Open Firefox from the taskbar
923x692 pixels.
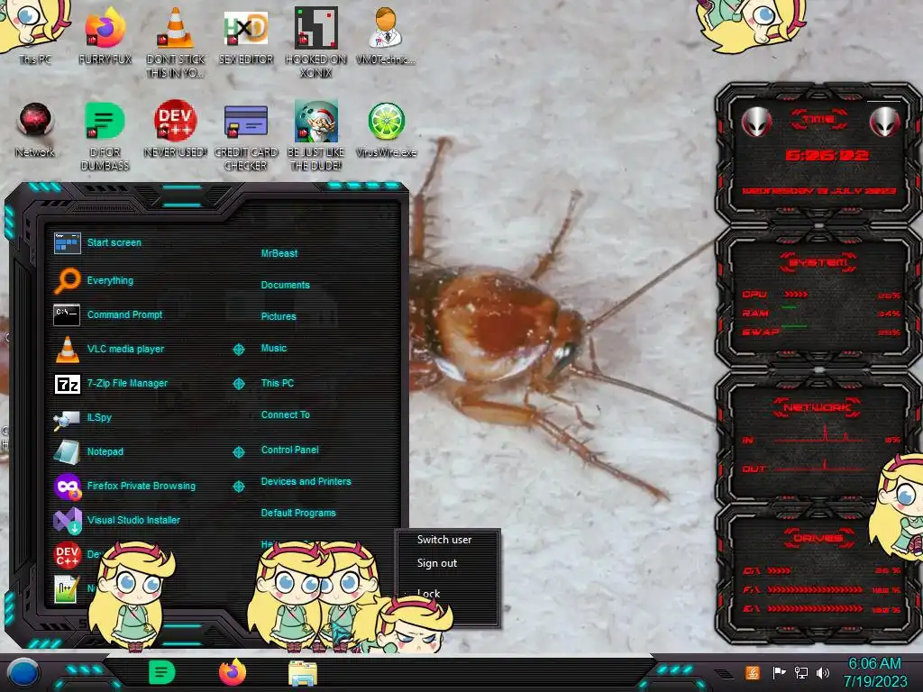coord(232,672)
